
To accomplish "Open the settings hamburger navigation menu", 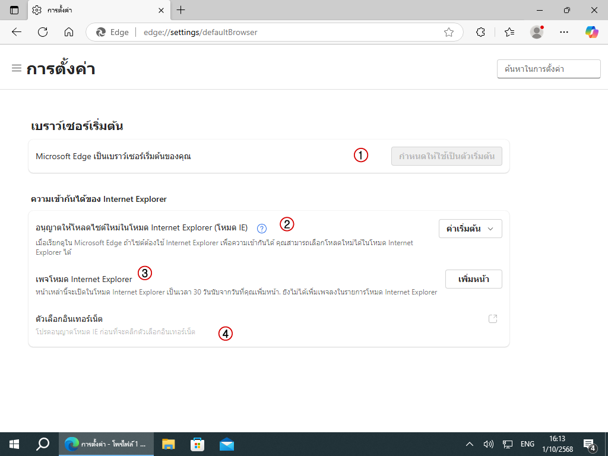I will 17,68.
